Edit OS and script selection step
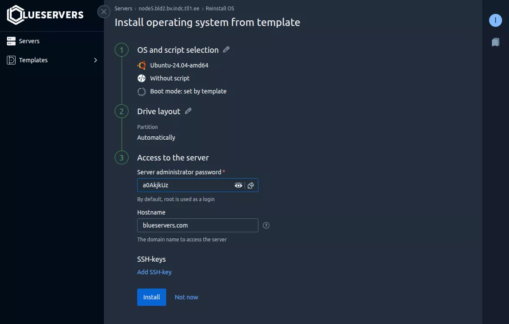The width and height of the screenshot is (509, 324). (x=226, y=49)
